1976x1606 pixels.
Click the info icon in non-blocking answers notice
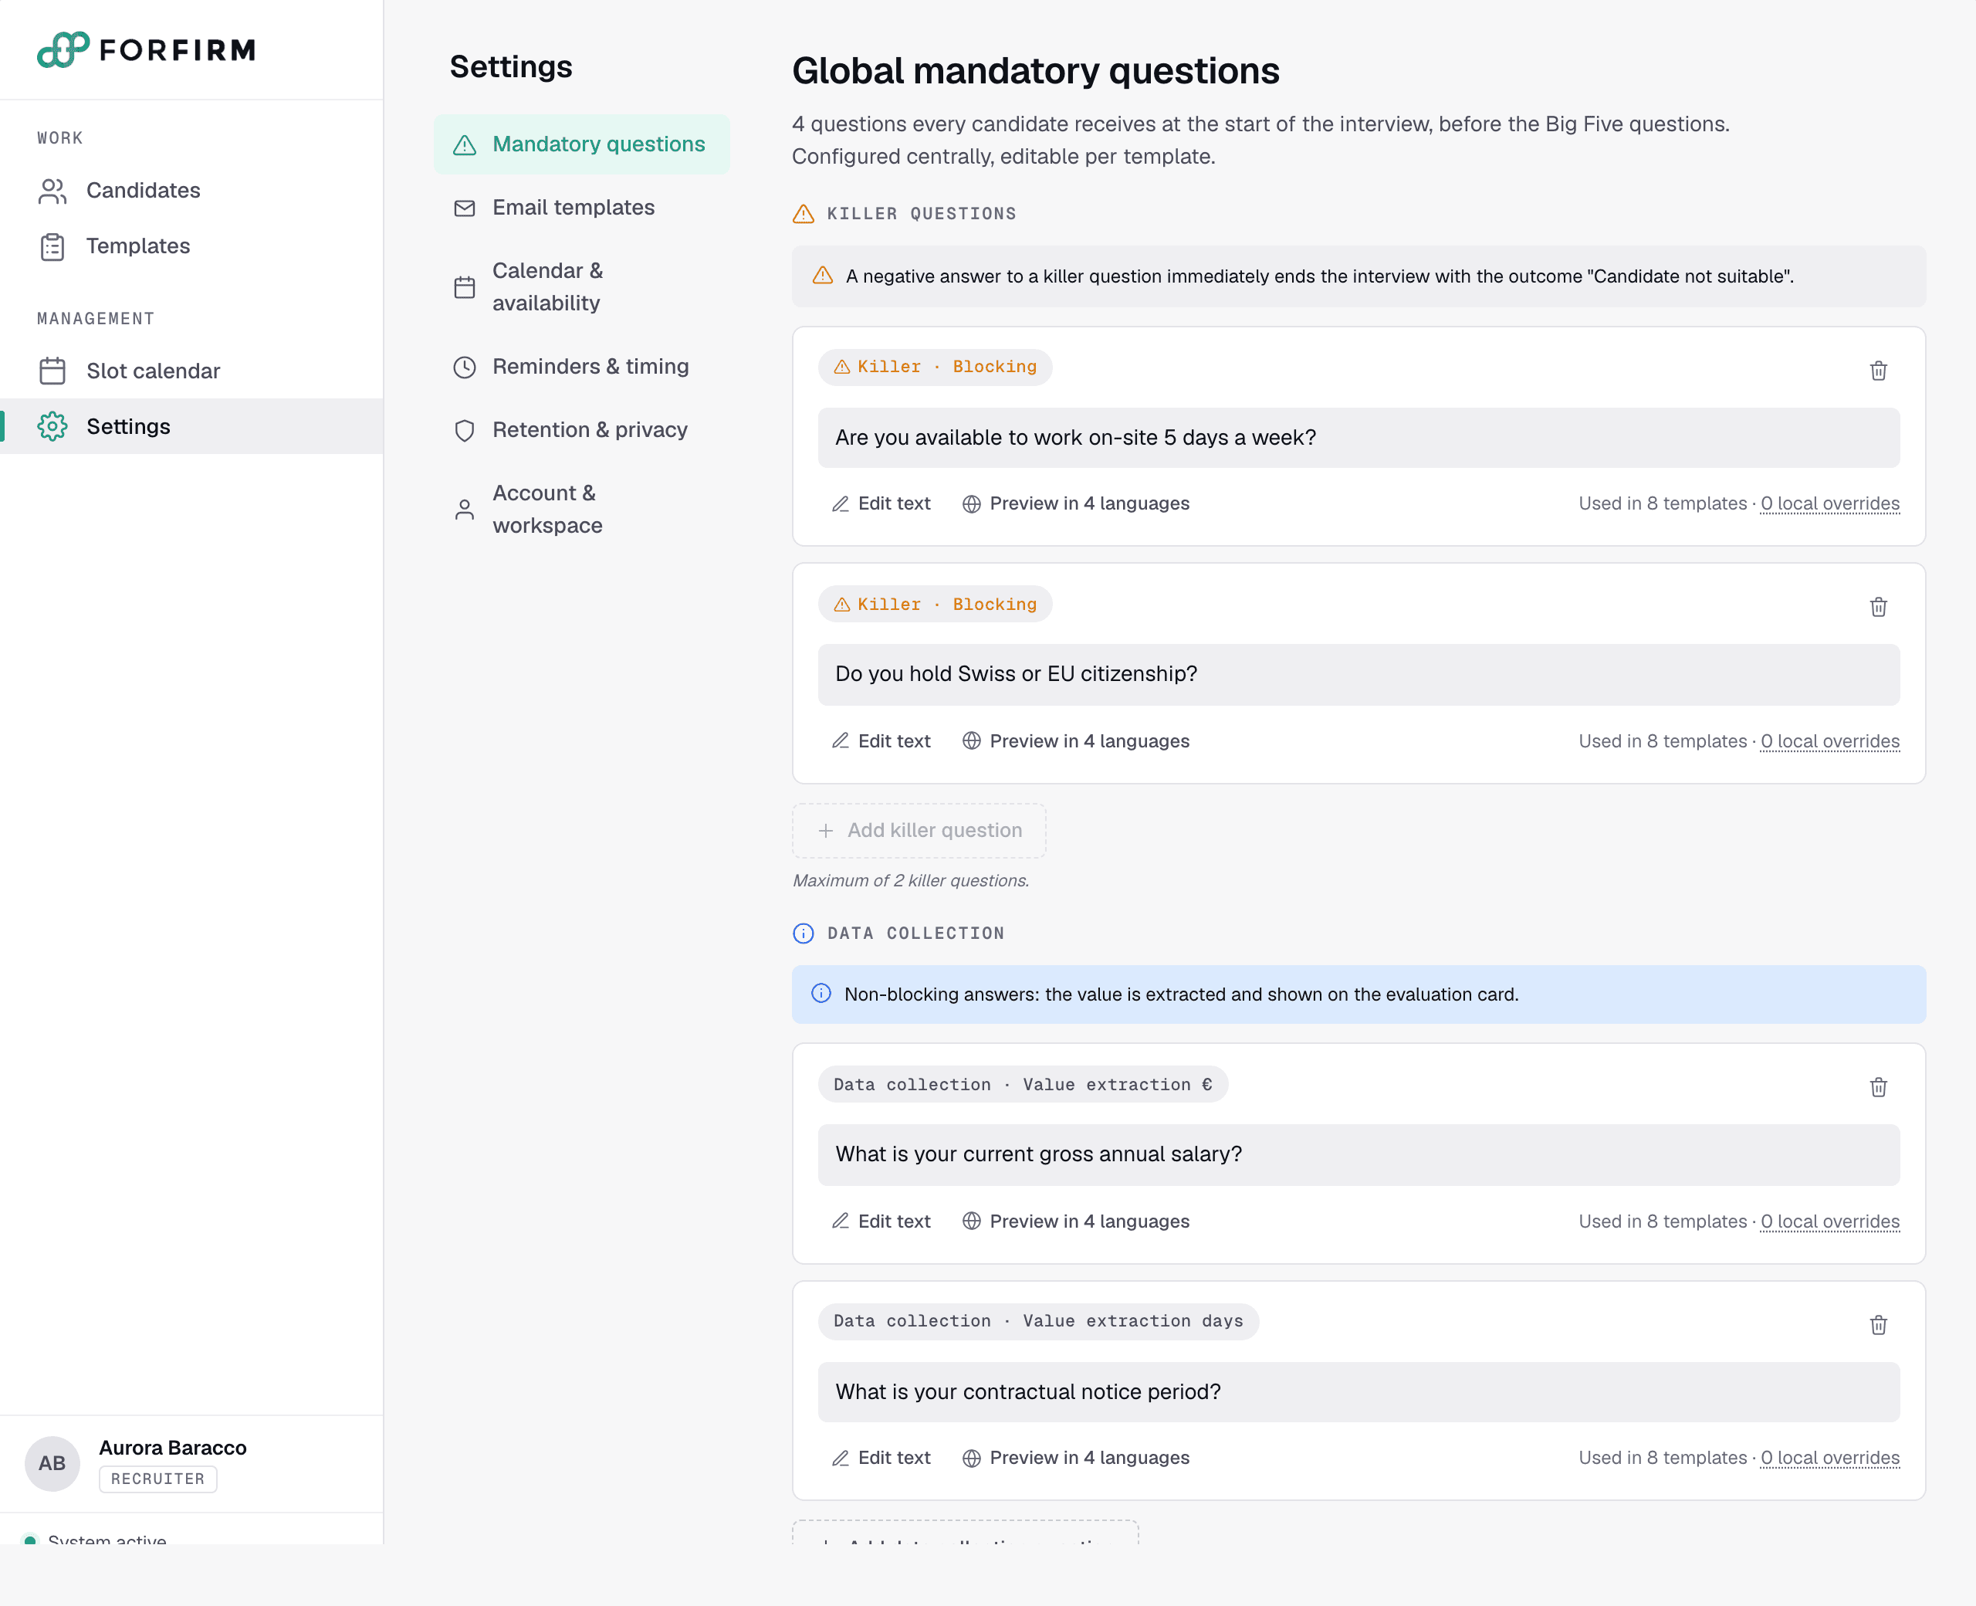(821, 994)
